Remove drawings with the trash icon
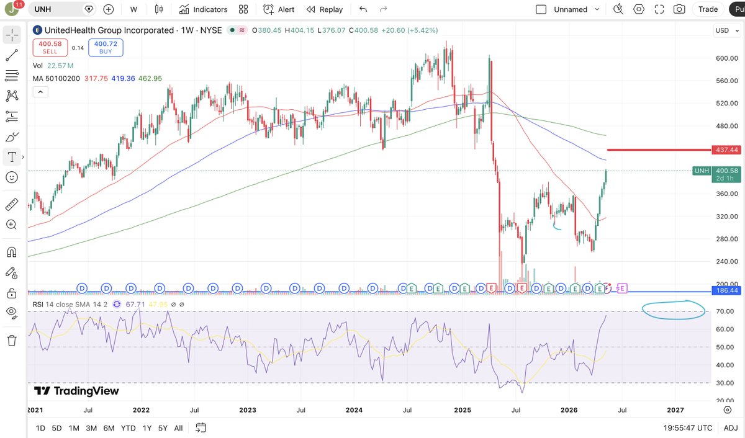 [12, 340]
